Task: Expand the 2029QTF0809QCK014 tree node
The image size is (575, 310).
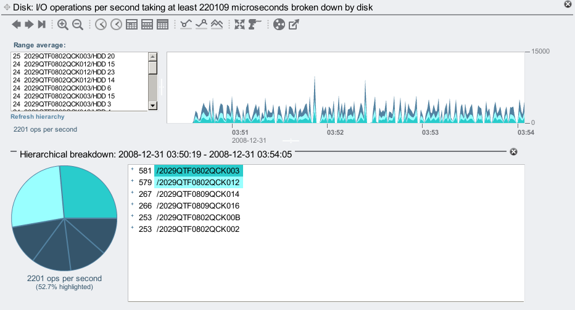Action: (132, 194)
